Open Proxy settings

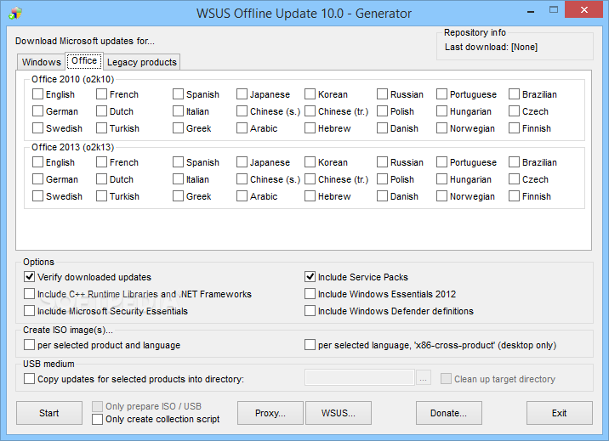click(270, 413)
